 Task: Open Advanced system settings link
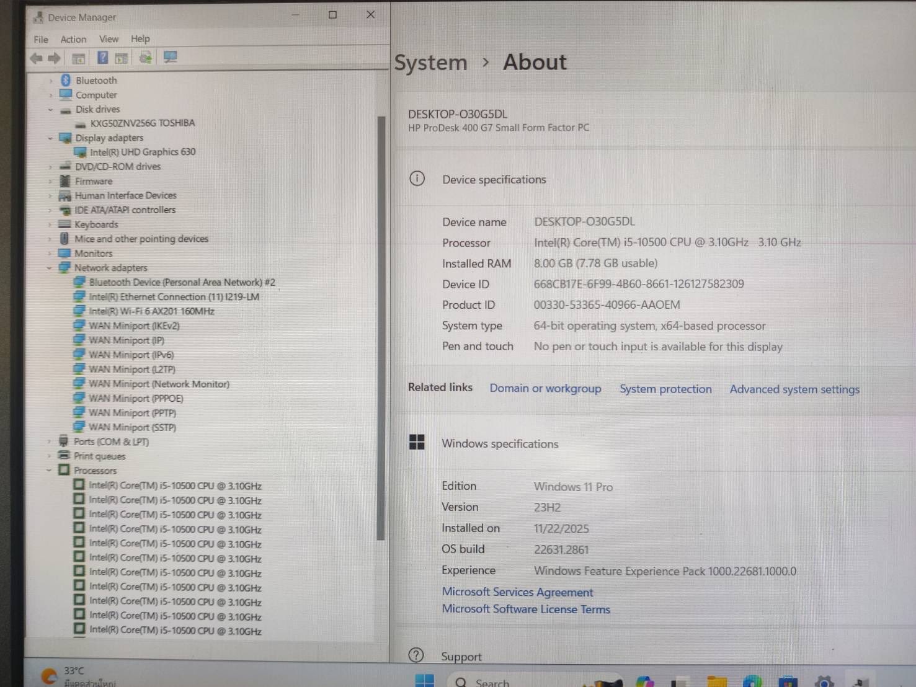click(794, 389)
